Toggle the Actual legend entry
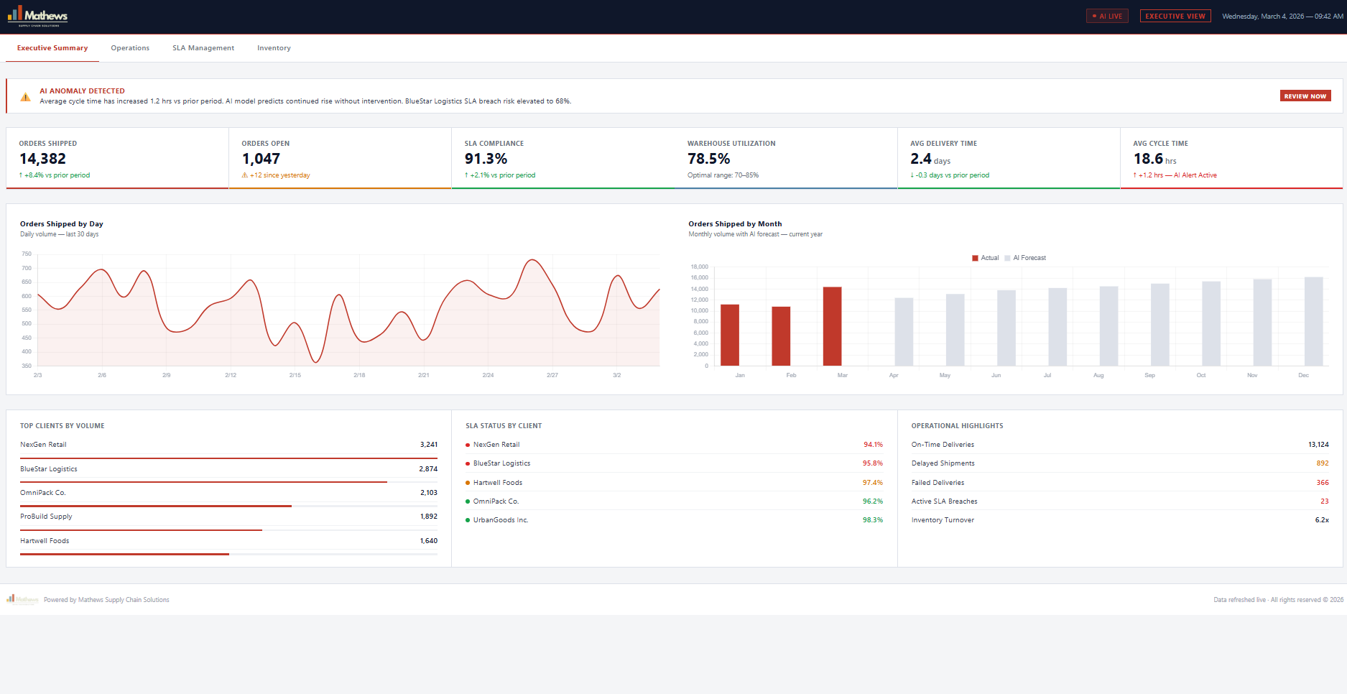Screen dimensions: 1347x694 point(986,258)
